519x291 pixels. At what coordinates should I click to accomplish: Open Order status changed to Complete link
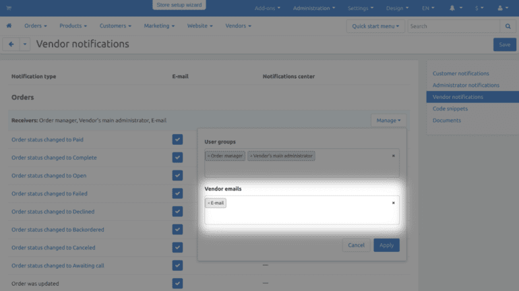tap(54, 158)
